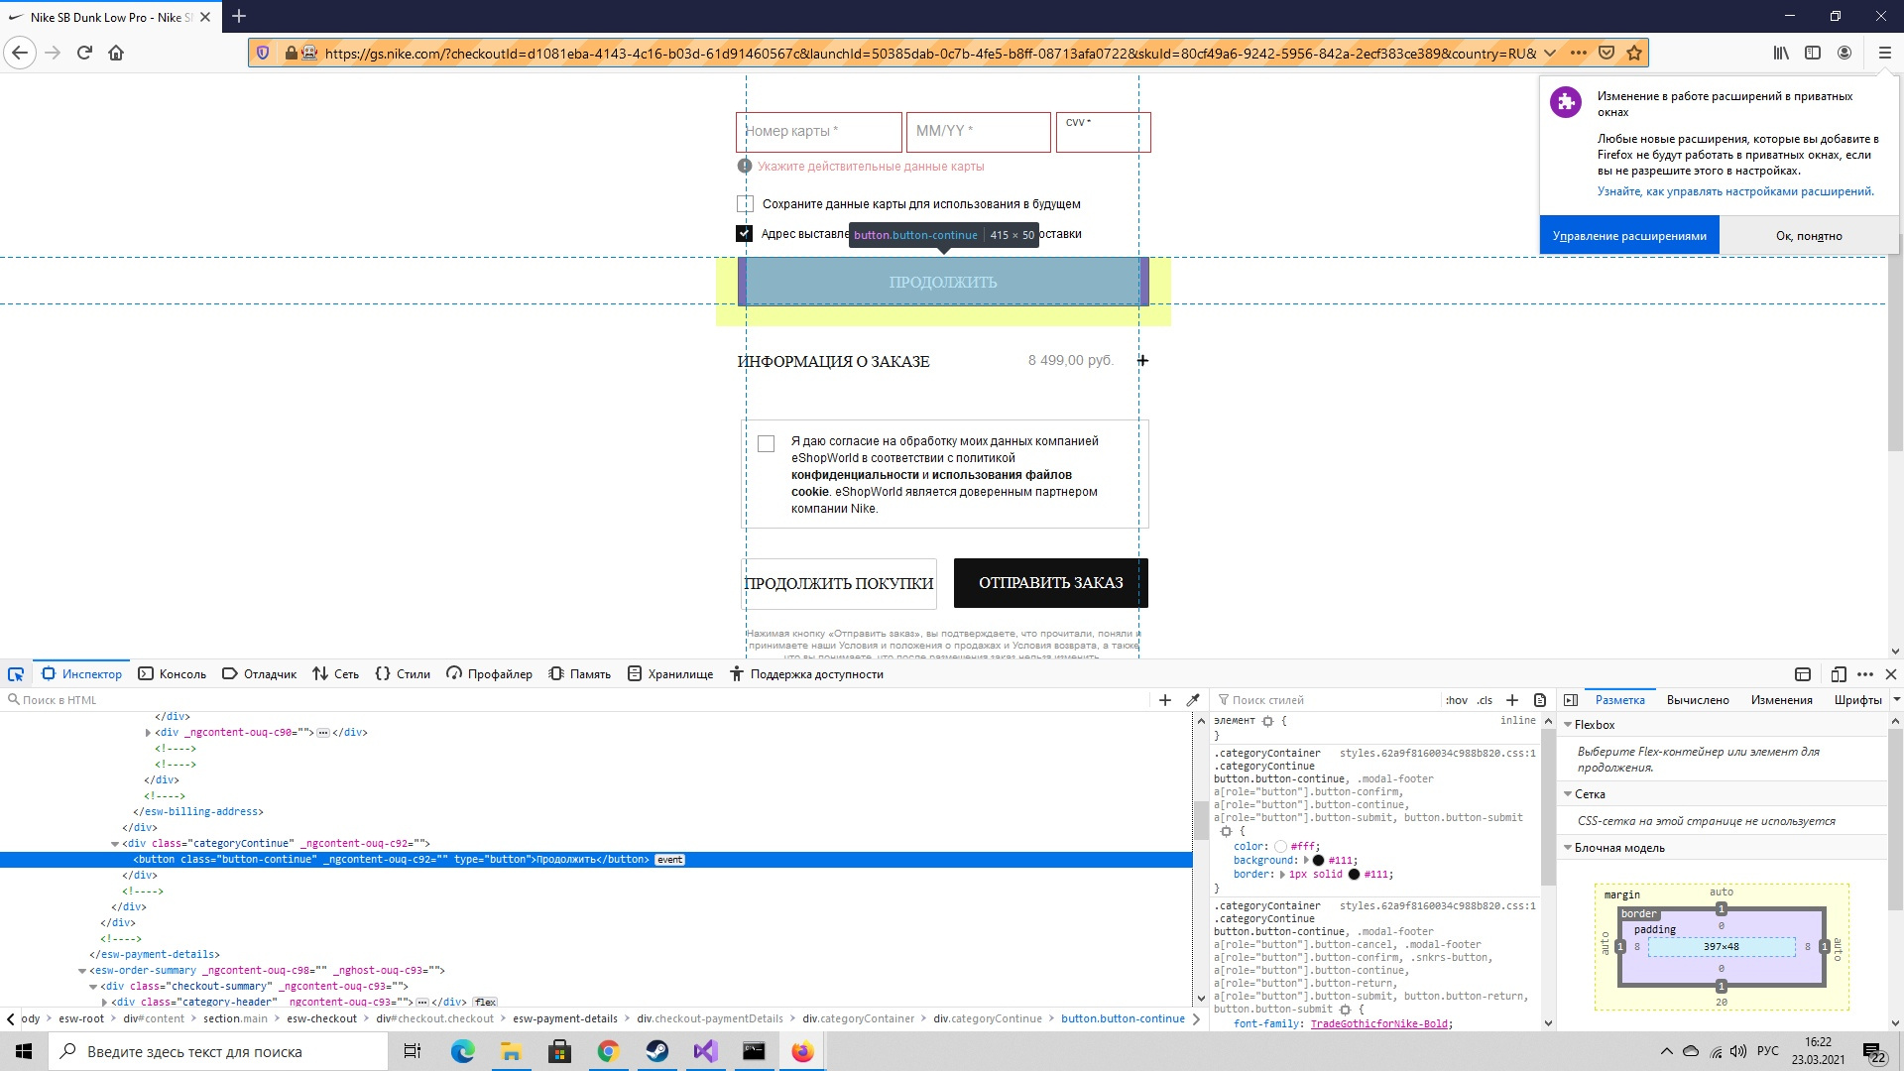Toggle print media simulation icon in styles

pos(1540,700)
